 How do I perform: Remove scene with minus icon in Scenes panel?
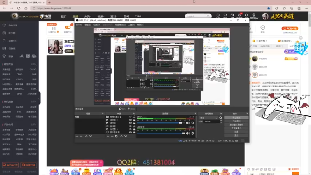pos(81,136)
